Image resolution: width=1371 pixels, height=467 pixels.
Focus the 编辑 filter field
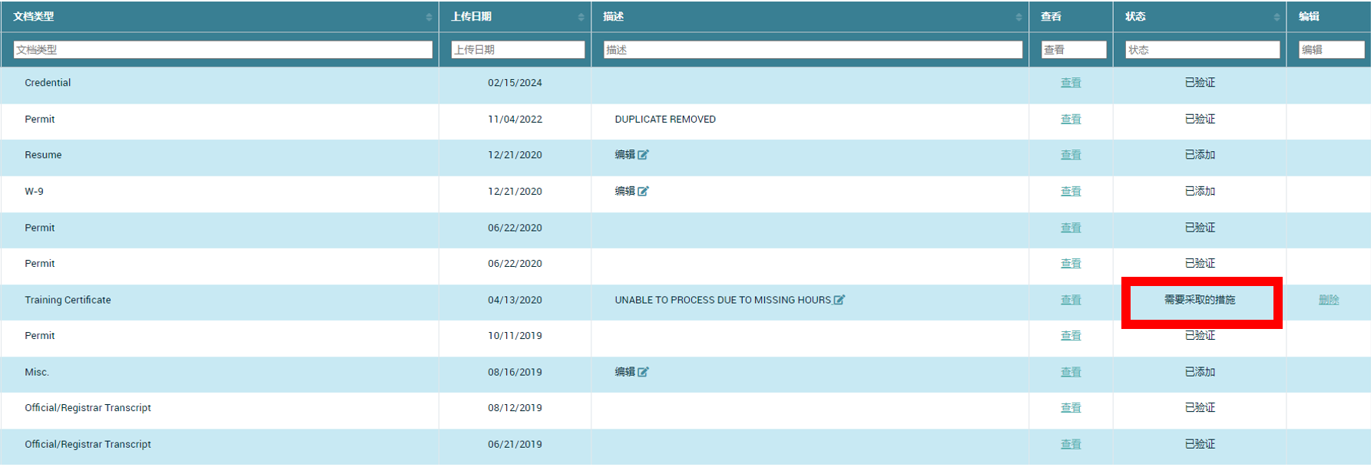1331,50
